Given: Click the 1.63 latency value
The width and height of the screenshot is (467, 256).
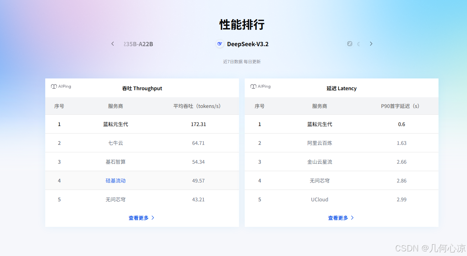Looking at the screenshot, I should click(402, 143).
